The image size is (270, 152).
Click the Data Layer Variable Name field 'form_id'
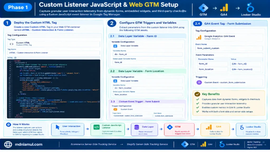(x=148, y=62)
